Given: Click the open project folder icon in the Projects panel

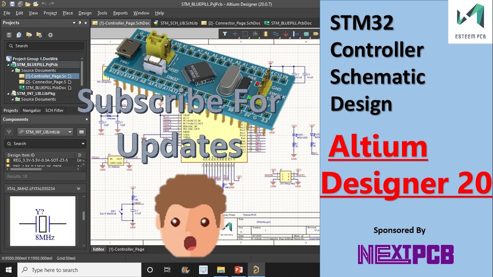Looking at the screenshot, I should [29, 35].
